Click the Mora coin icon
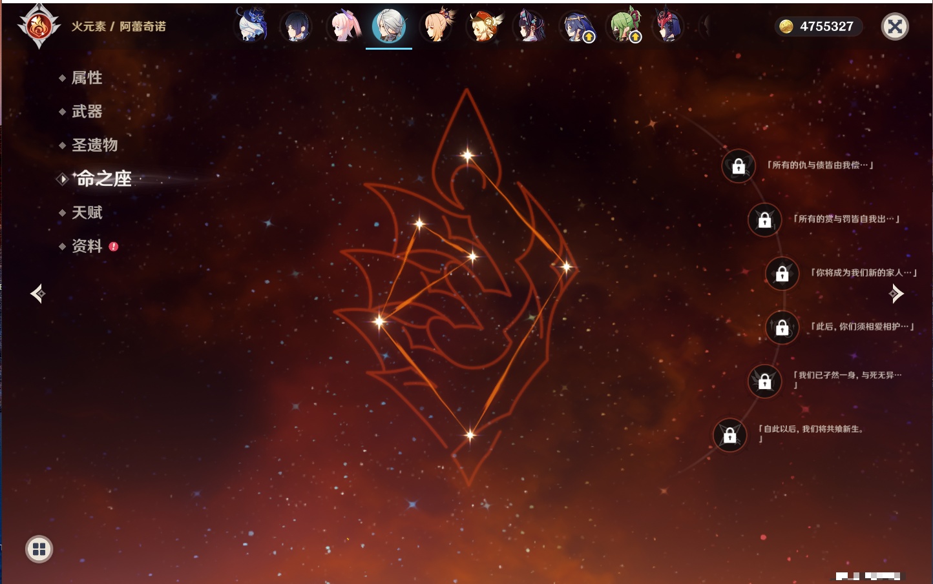 pos(786,26)
